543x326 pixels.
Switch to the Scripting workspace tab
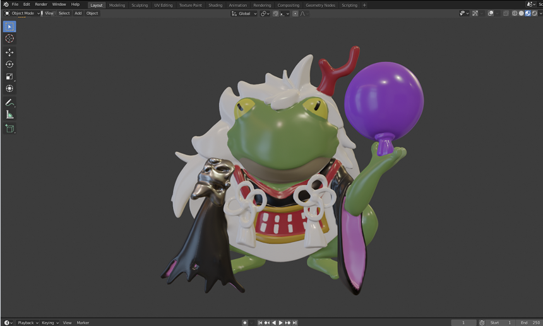(349, 5)
